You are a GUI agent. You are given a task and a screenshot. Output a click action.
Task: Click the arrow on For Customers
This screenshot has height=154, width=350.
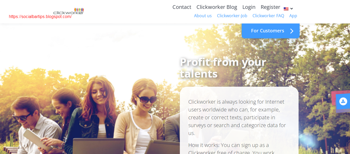(x=292, y=31)
